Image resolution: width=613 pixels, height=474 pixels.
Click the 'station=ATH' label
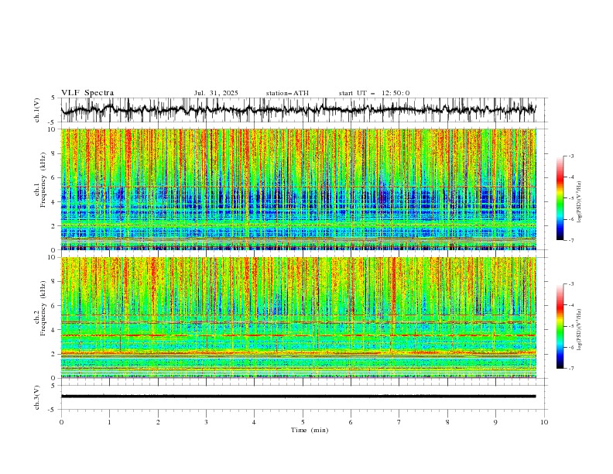(x=287, y=93)
